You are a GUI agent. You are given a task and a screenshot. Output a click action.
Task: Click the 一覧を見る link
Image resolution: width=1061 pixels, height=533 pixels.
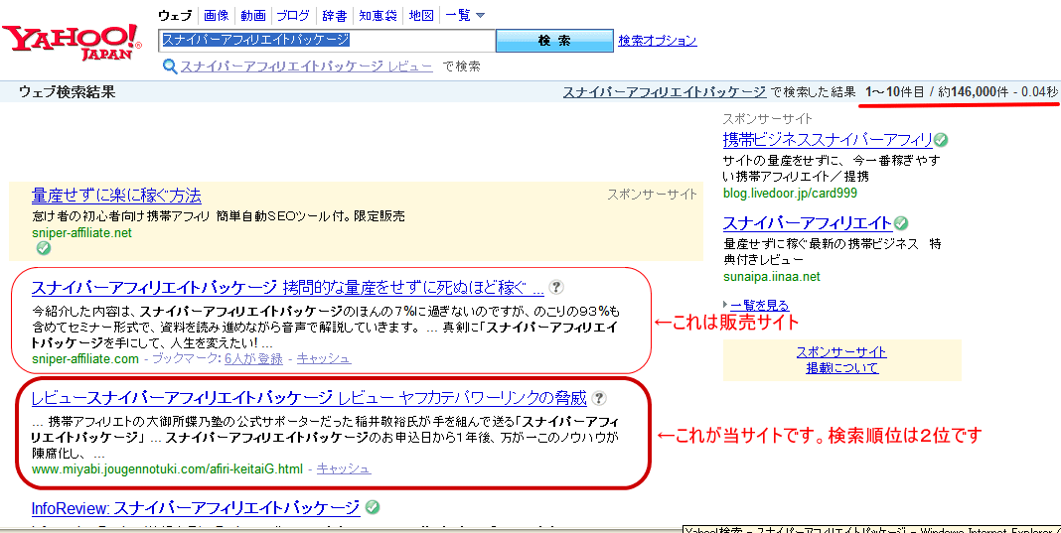point(759,306)
